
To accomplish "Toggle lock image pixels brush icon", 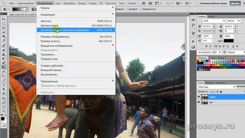I will tap(214, 92).
